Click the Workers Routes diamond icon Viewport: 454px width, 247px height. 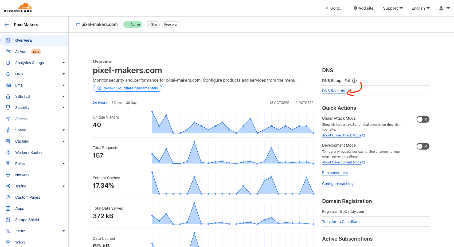(x=8, y=152)
